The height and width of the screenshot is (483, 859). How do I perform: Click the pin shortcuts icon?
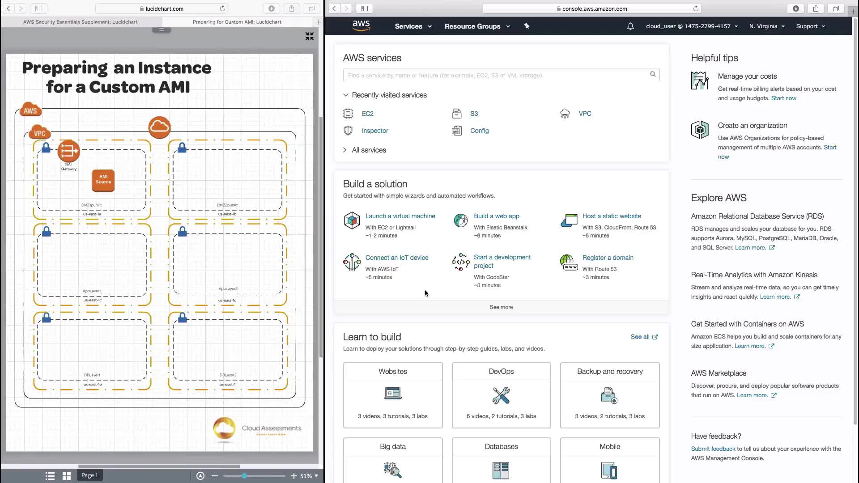(527, 26)
